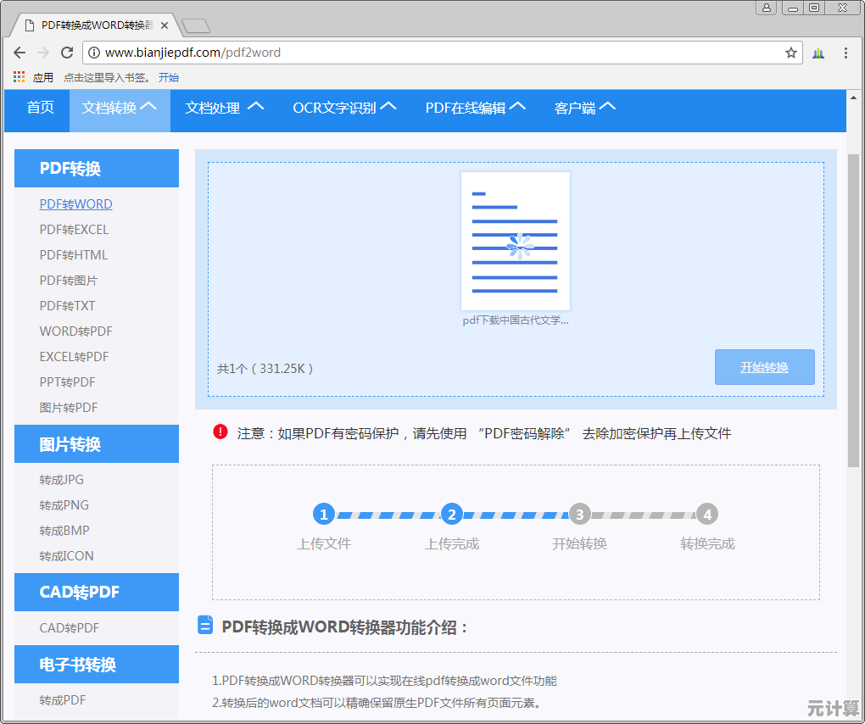Click the browser back arrow
Viewport: 865px width, 724px height.
click(x=20, y=53)
